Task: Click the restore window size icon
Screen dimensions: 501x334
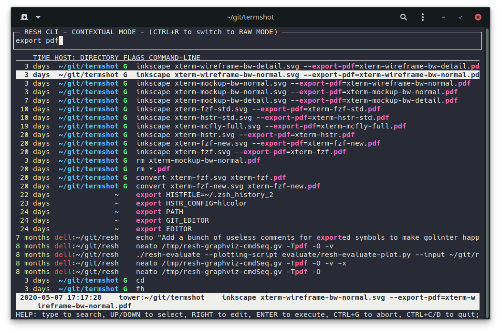Action: click(x=461, y=17)
